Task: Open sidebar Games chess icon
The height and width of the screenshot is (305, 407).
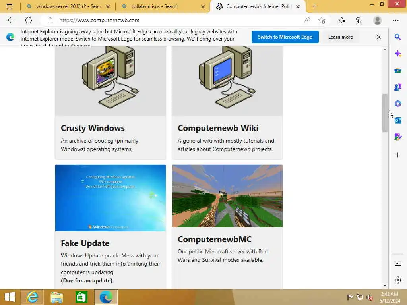Action: [x=397, y=87]
